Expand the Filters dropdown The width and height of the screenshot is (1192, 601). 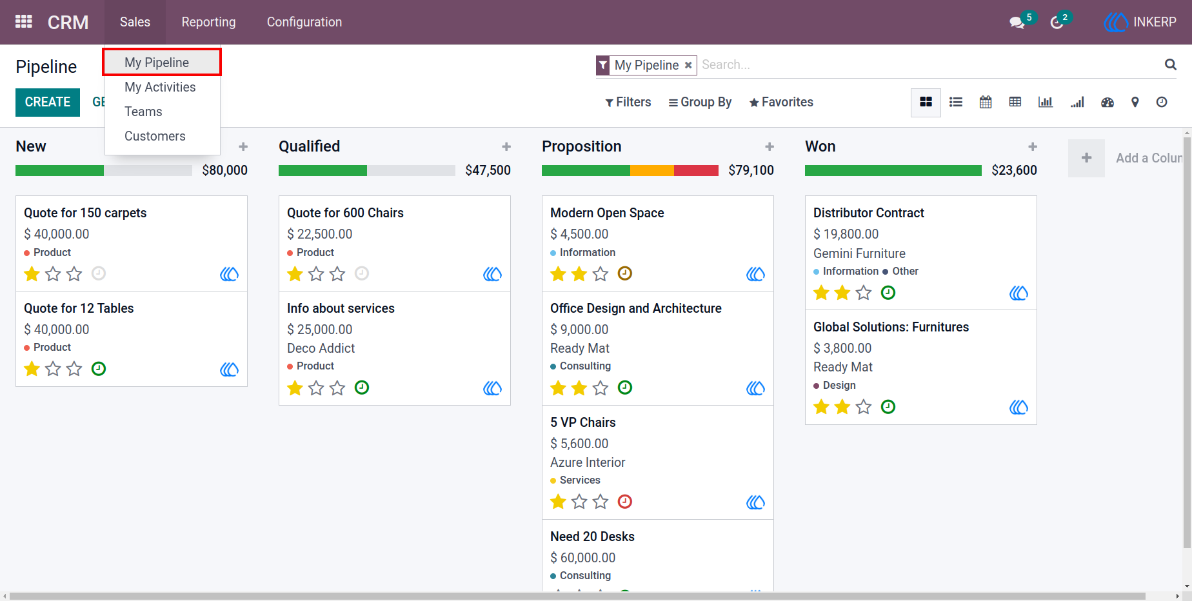click(628, 102)
